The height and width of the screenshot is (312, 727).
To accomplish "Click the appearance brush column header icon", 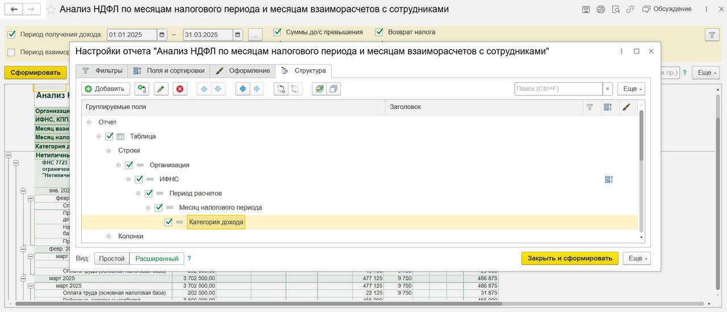I will point(626,107).
